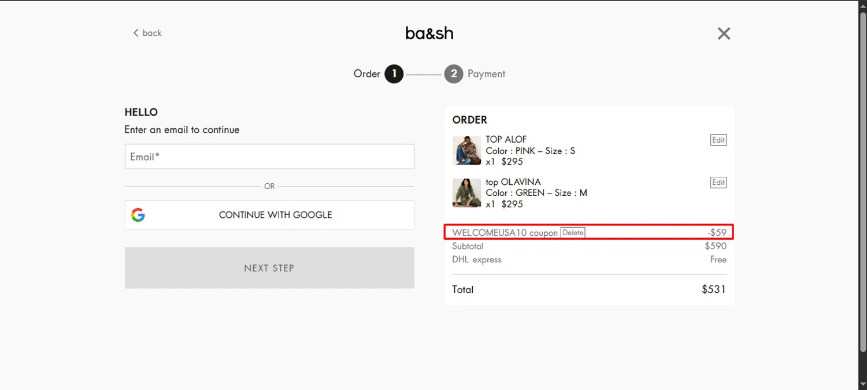The height and width of the screenshot is (390, 867).
Task: Click the ba&sh logo
Action: point(429,34)
